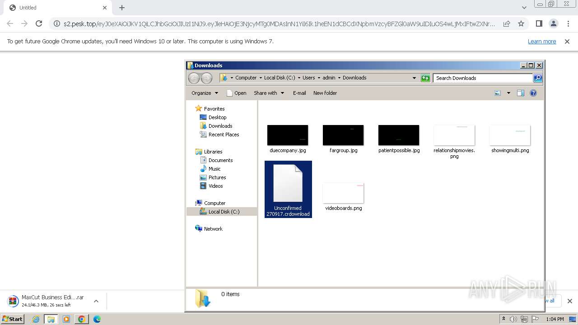
Task: Open the view options dropdown arrow
Action: coord(508,93)
